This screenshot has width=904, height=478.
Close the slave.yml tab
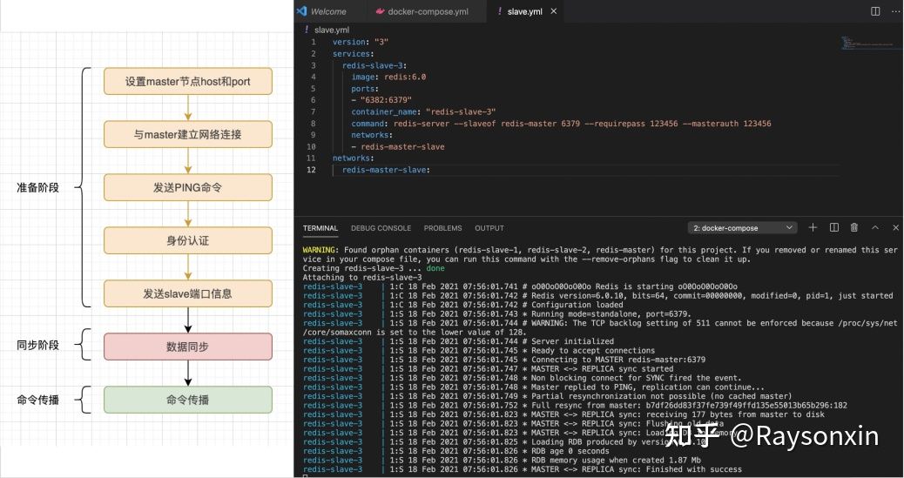[x=554, y=11]
